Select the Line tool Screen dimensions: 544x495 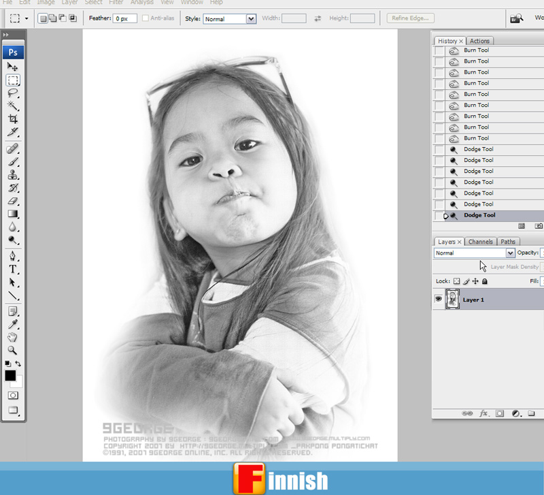12,296
